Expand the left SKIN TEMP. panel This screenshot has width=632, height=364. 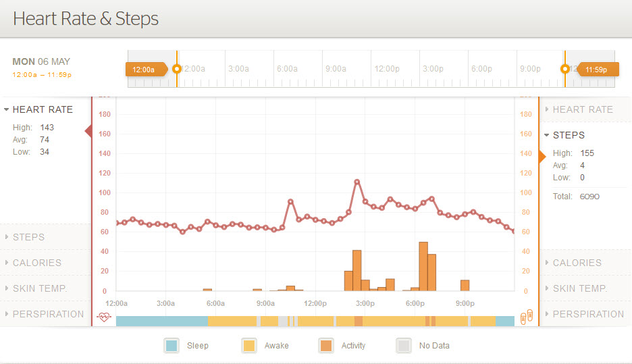click(x=39, y=288)
